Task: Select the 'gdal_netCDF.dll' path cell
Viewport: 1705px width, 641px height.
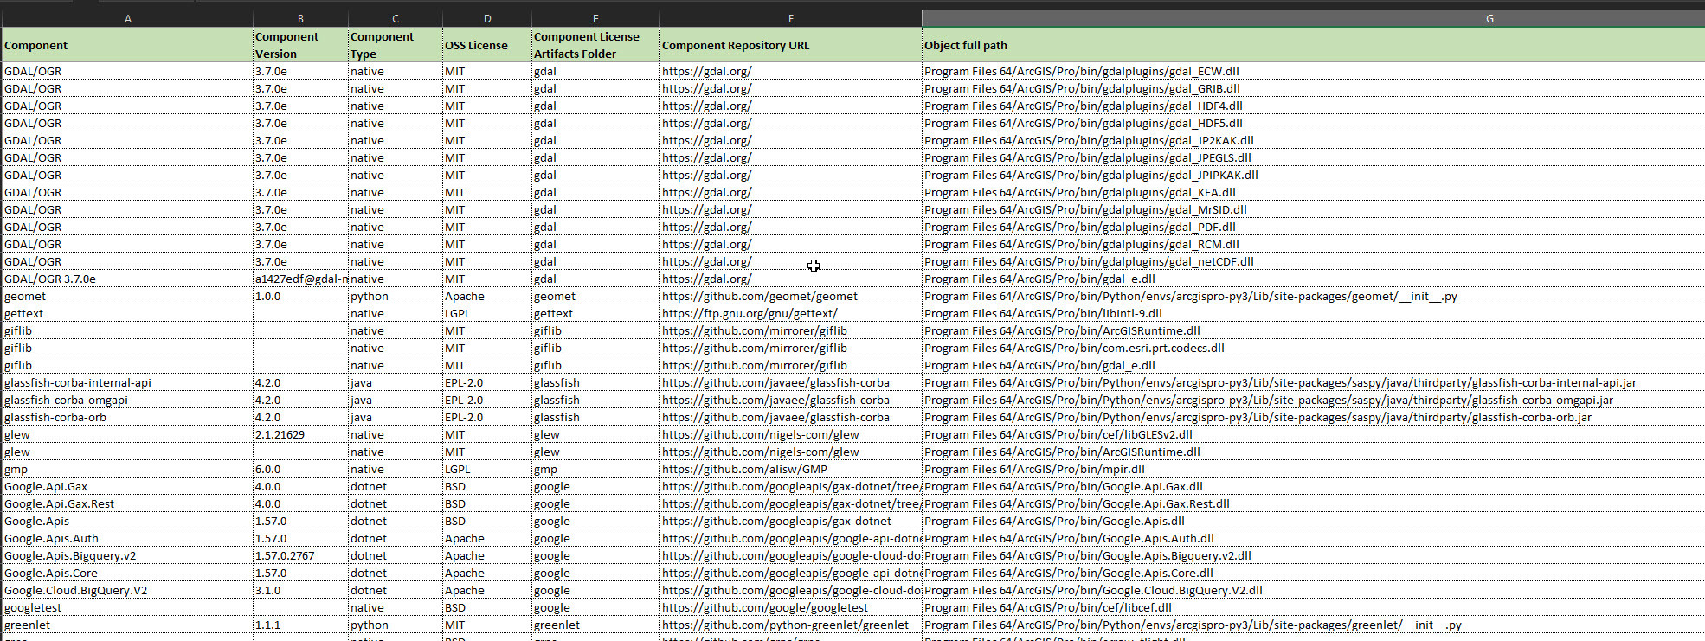Action: coord(1314,261)
